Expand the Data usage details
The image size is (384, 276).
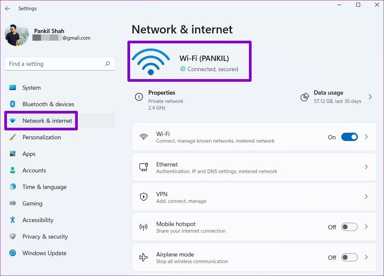(x=370, y=97)
